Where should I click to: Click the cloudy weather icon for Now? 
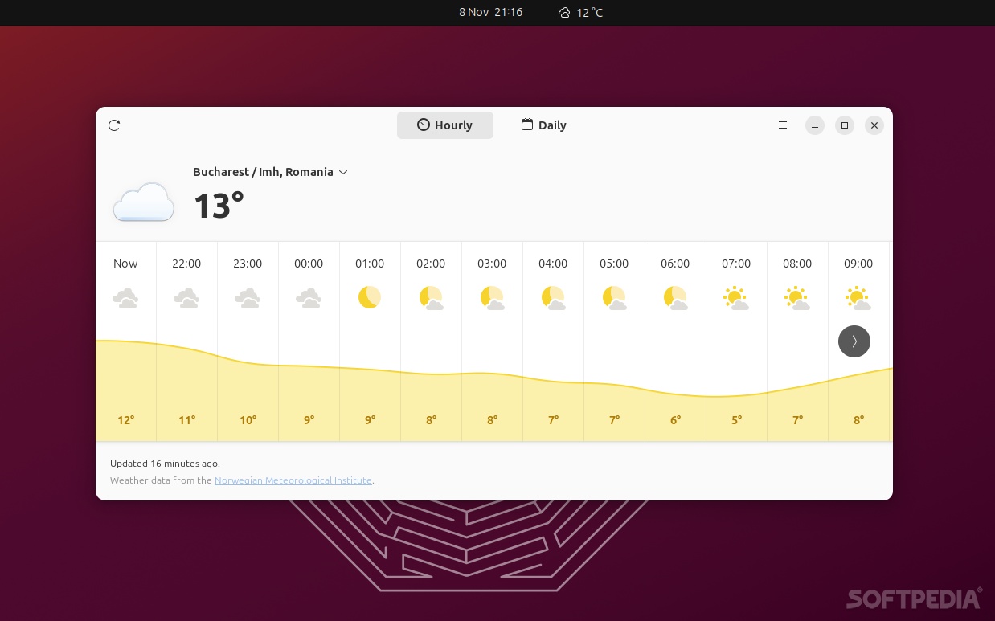[125, 297]
